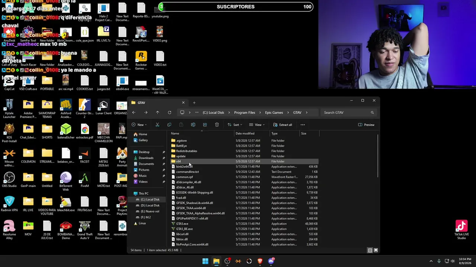The height and width of the screenshot is (267, 476).
Task: Navigate to Epic Games breadcrumb
Action: click(x=274, y=112)
